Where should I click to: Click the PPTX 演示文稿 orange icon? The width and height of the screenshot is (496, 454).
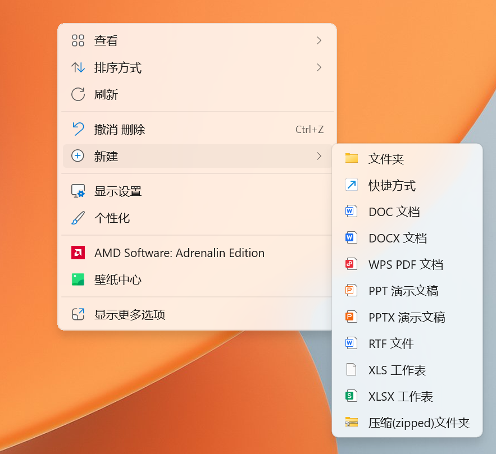[x=352, y=317]
